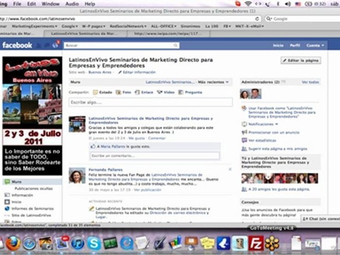Open the MarketingExperiments bookmarks folder

34,26
